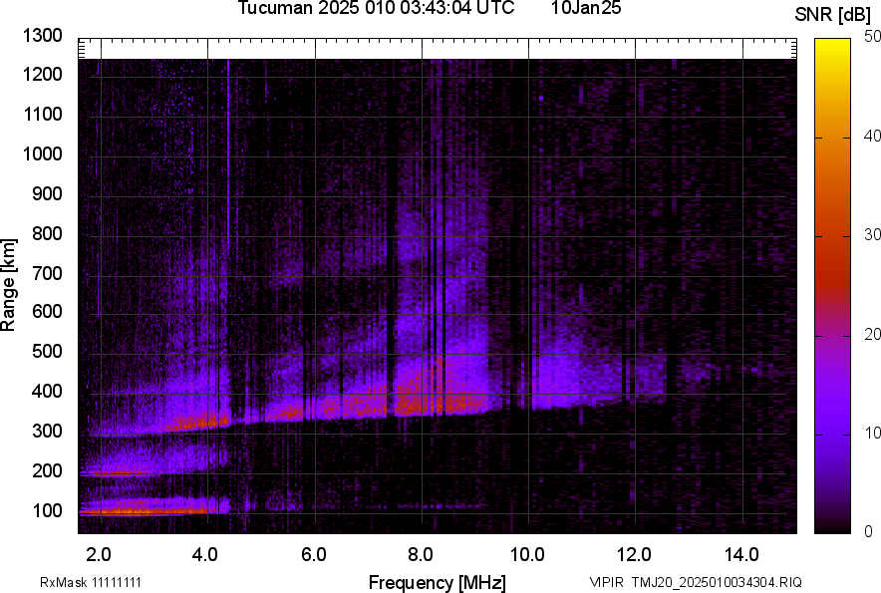Click the Range [km] y-axis title
This screenshot has height=593, width=881.
10,285
